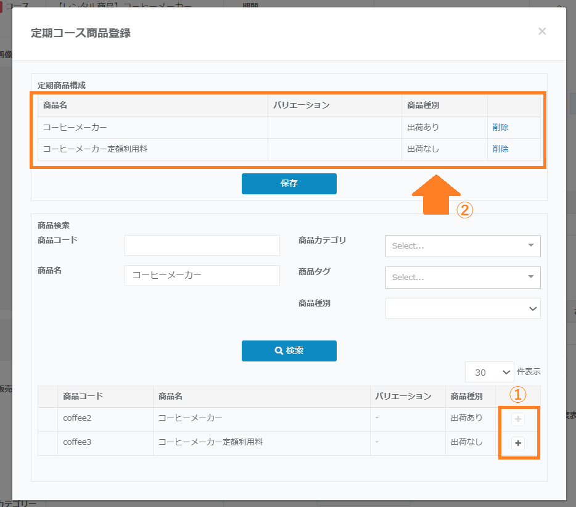
Task: Remove コーヒーメーカー定額利用料 via its 削除 link
Action: click(500, 149)
